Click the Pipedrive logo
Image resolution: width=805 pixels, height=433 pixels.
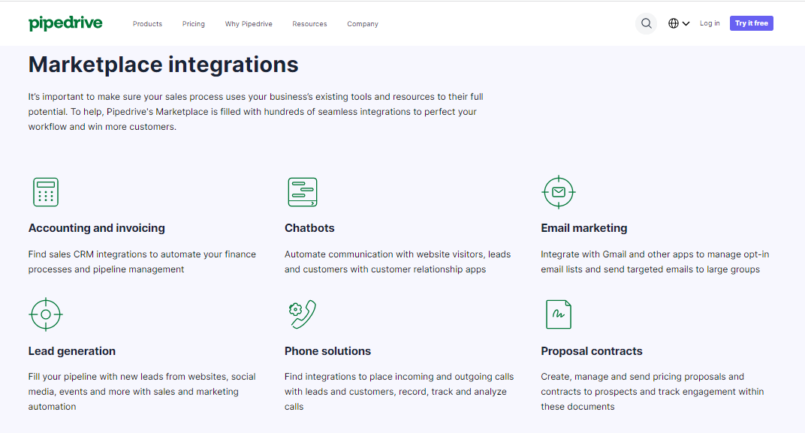coord(65,23)
